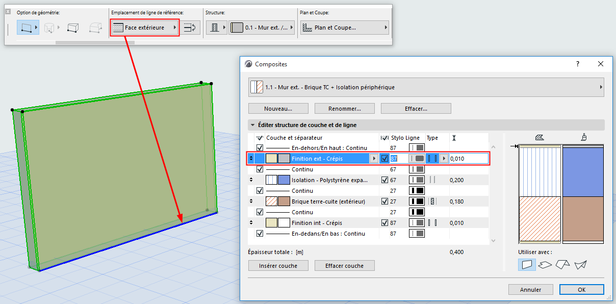
Task: Select the rectangular box wall geometry icon
Action: point(73,28)
